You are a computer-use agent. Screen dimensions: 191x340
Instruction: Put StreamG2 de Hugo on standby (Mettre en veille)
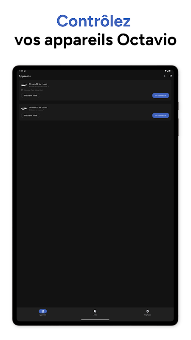click(x=31, y=95)
